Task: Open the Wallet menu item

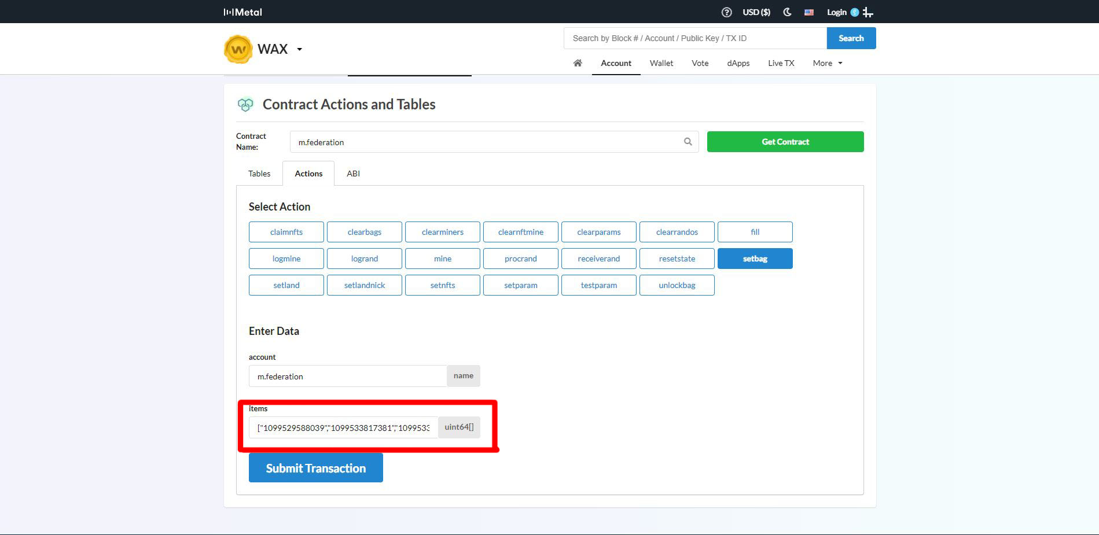Action: coord(661,63)
